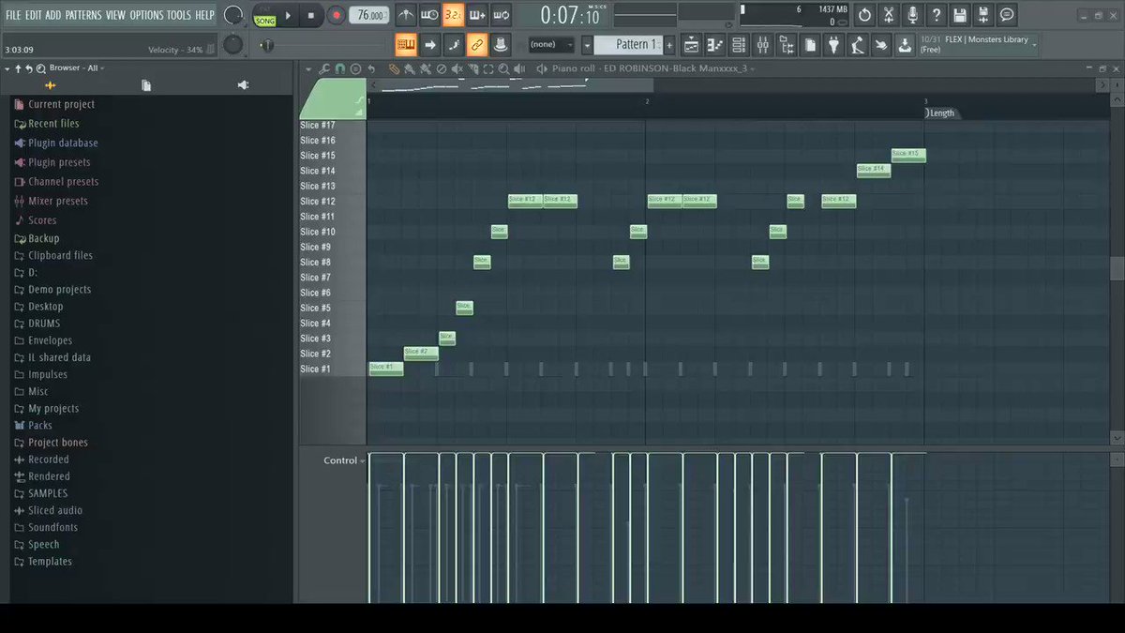Toggle typing keyboard to piano button

tap(406, 44)
